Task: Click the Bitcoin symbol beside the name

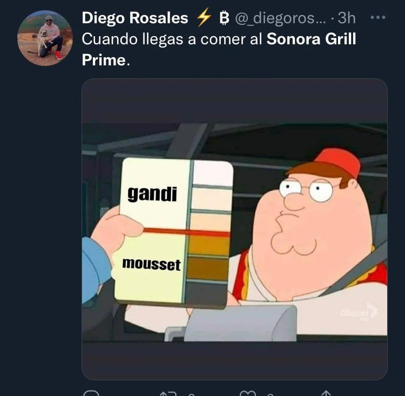Action: pos(224,18)
